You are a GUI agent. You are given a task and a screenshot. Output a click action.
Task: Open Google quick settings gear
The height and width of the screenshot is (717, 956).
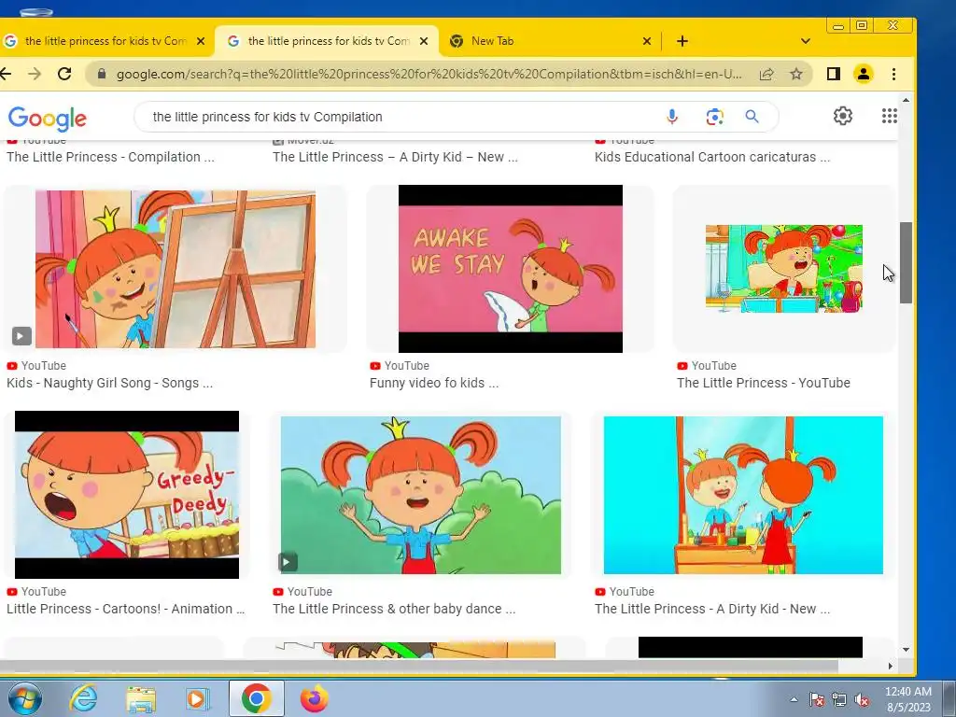(843, 116)
